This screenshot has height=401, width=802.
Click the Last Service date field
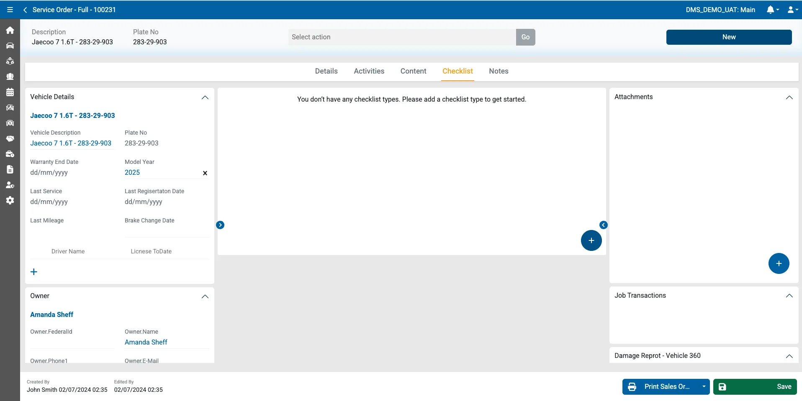(x=72, y=202)
